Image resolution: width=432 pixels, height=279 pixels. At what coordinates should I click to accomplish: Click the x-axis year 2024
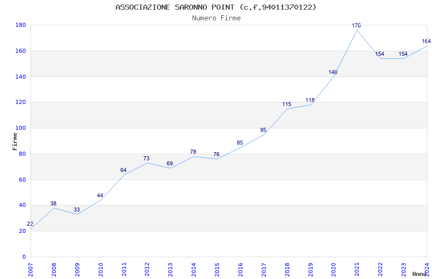click(x=427, y=269)
